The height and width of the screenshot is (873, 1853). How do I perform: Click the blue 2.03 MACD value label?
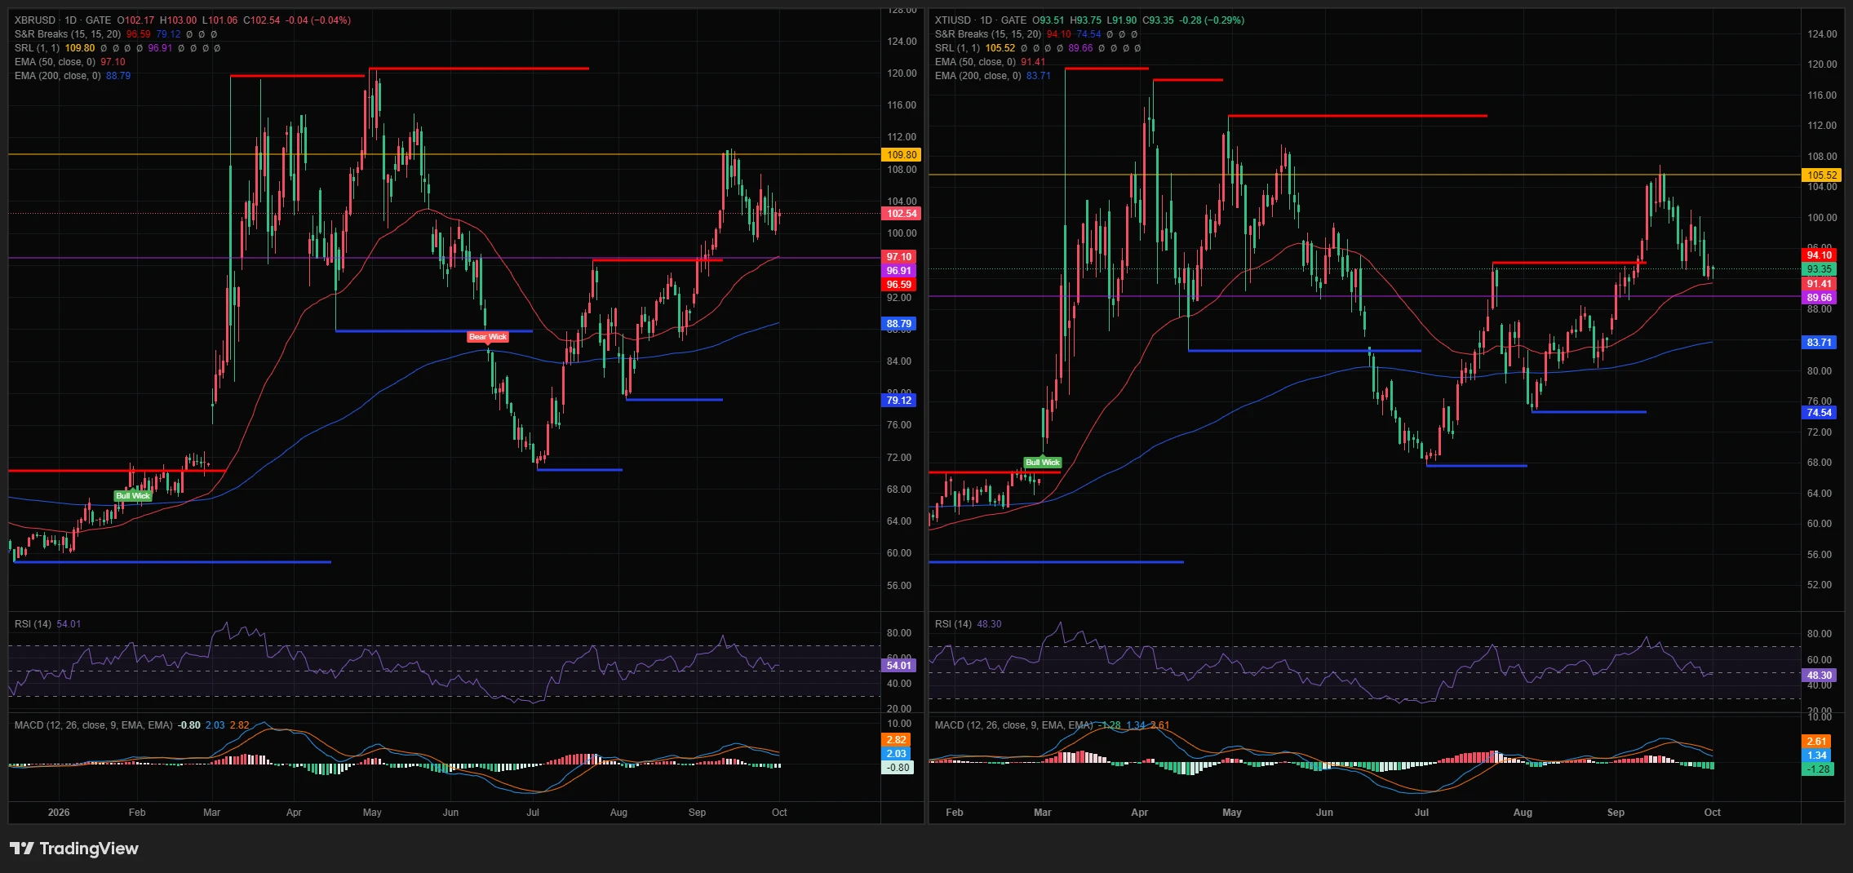coord(897,754)
